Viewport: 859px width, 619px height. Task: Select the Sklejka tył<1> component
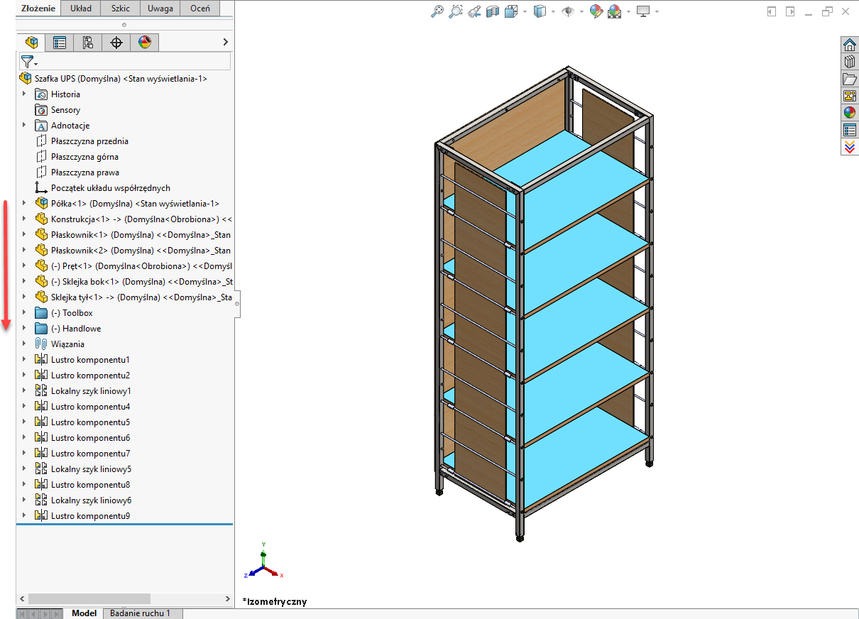coord(133,297)
